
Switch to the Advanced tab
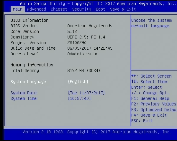[x=37, y=9]
